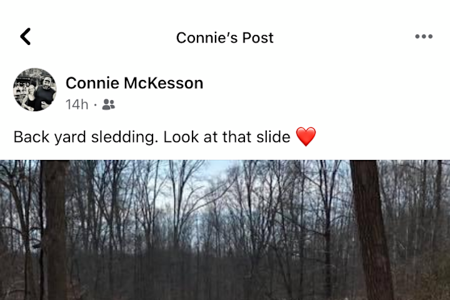Tap the small dot separator after 14h
450x300 pixels.
click(95, 106)
